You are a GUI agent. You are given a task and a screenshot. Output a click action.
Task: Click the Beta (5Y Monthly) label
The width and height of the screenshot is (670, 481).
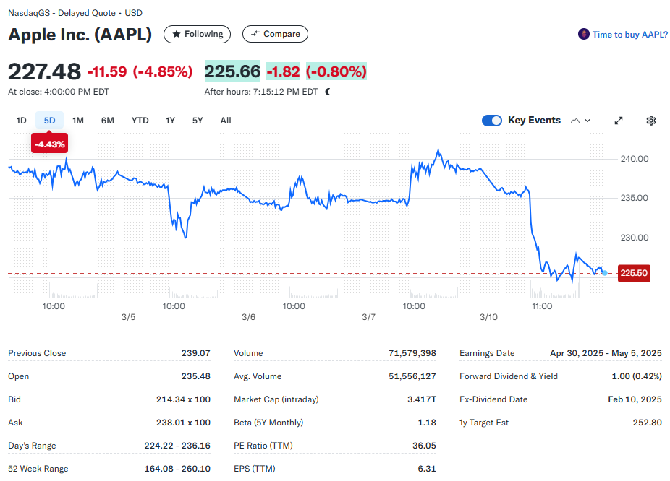pos(268,422)
